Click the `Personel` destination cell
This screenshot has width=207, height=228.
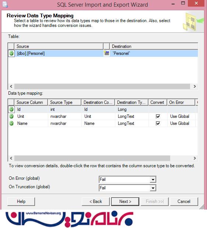154,53
